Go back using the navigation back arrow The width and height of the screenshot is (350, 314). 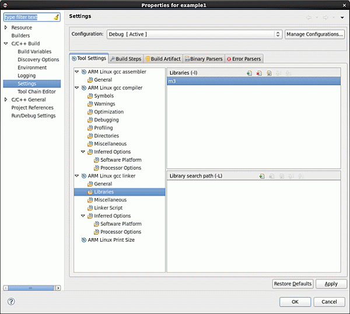309,18
